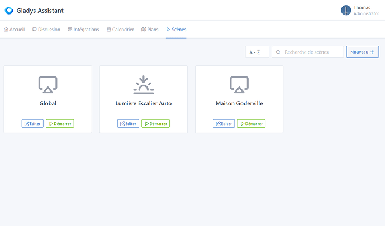Click the search magnifier icon

click(278, 52)
